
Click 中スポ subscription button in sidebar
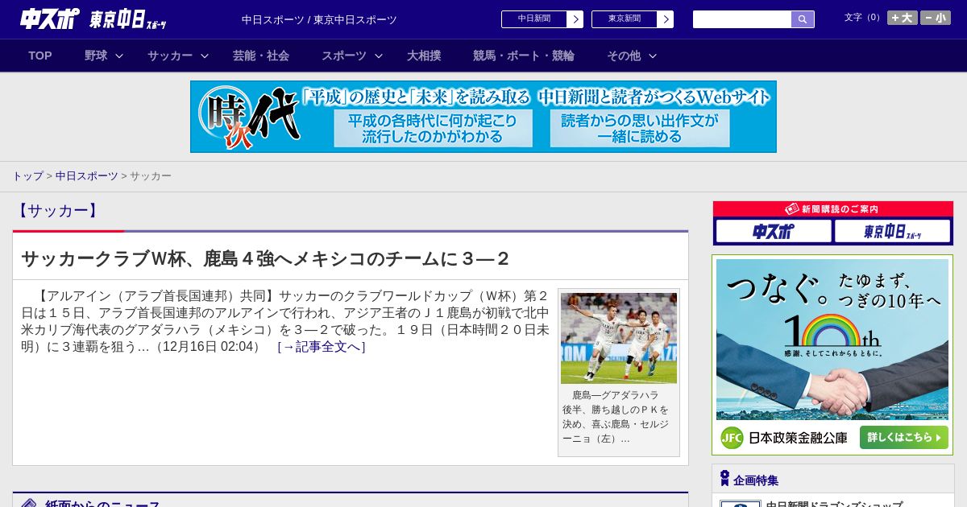pyautogui.click(x=774, y=231)
